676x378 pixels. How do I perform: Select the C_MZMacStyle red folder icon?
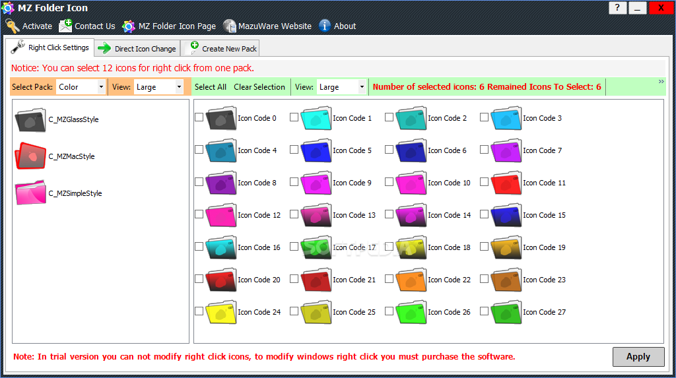(30, 156)
